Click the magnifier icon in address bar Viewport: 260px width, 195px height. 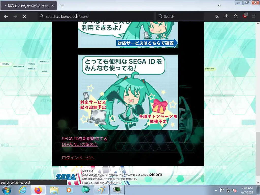coord(42,16)
